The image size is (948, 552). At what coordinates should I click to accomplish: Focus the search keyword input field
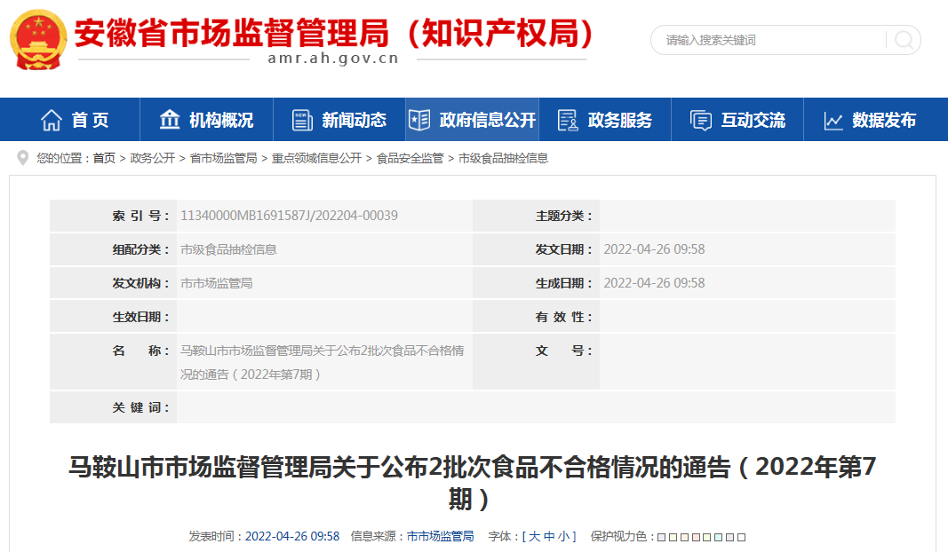(769, 40)
